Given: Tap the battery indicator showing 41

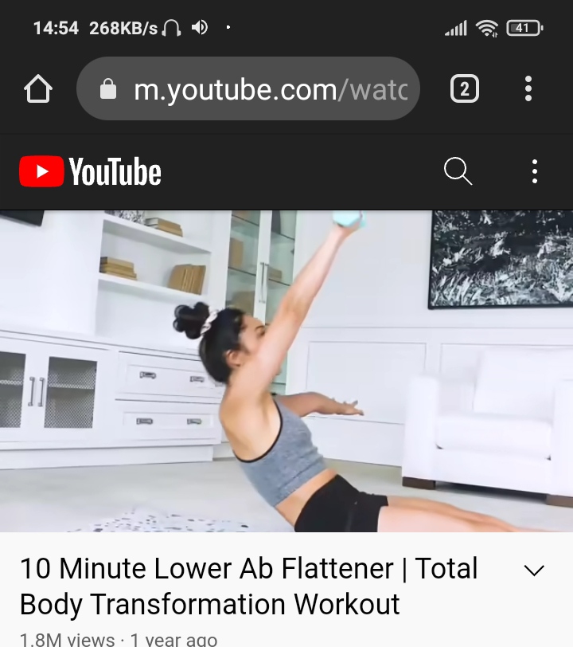Looking at the screenshot, I should (x=524, y=28).
